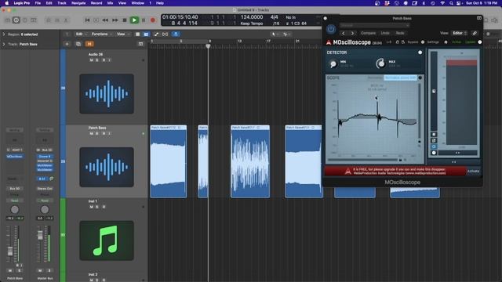Go to the previous plugin preset arrow
Screen dimensions: 502x282
click(344, 33)
